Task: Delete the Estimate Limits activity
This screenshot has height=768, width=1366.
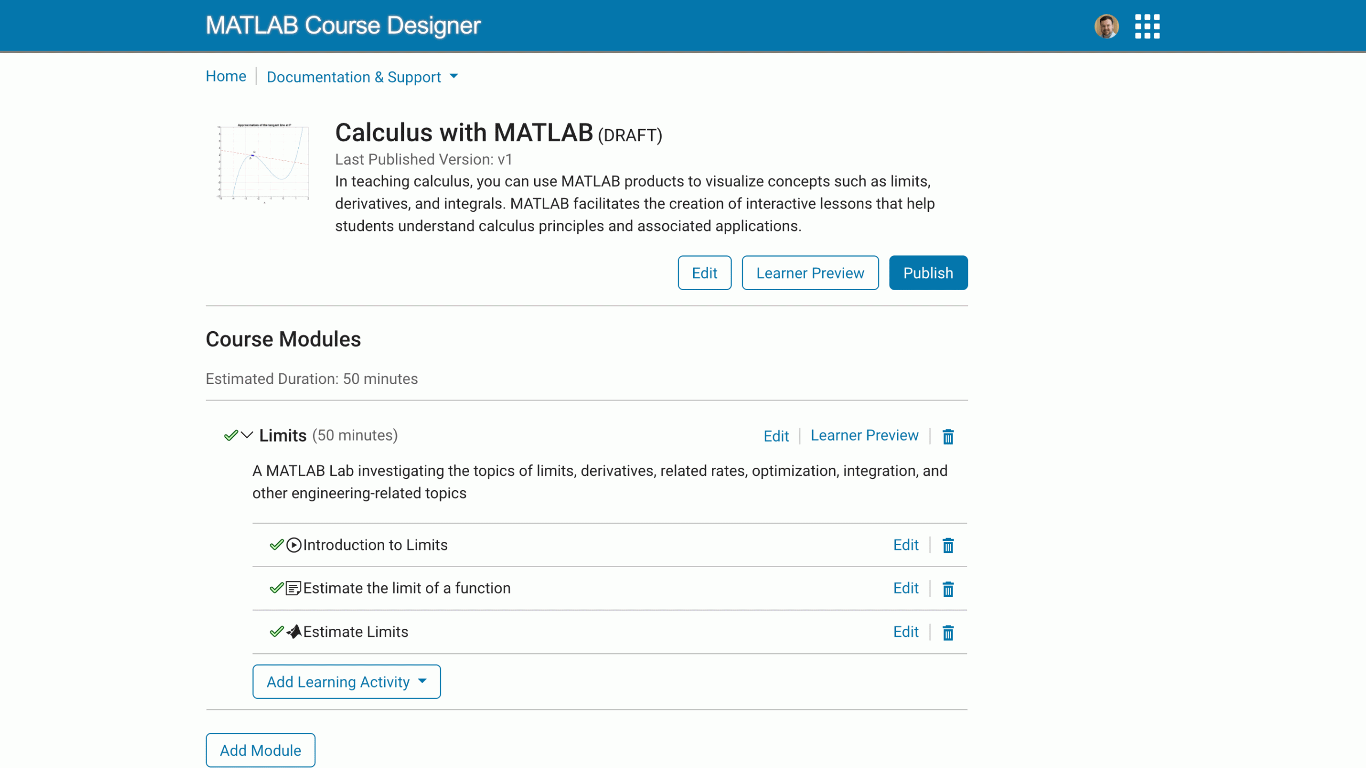Action: 948,633
